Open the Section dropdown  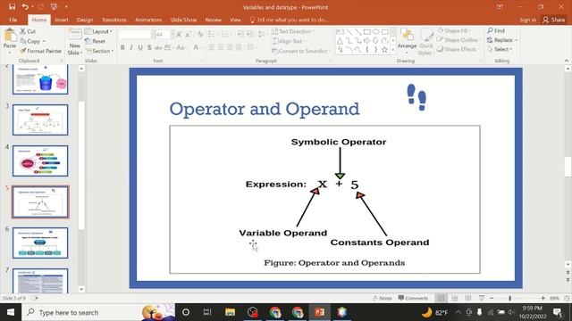click(x=99, y=51)
